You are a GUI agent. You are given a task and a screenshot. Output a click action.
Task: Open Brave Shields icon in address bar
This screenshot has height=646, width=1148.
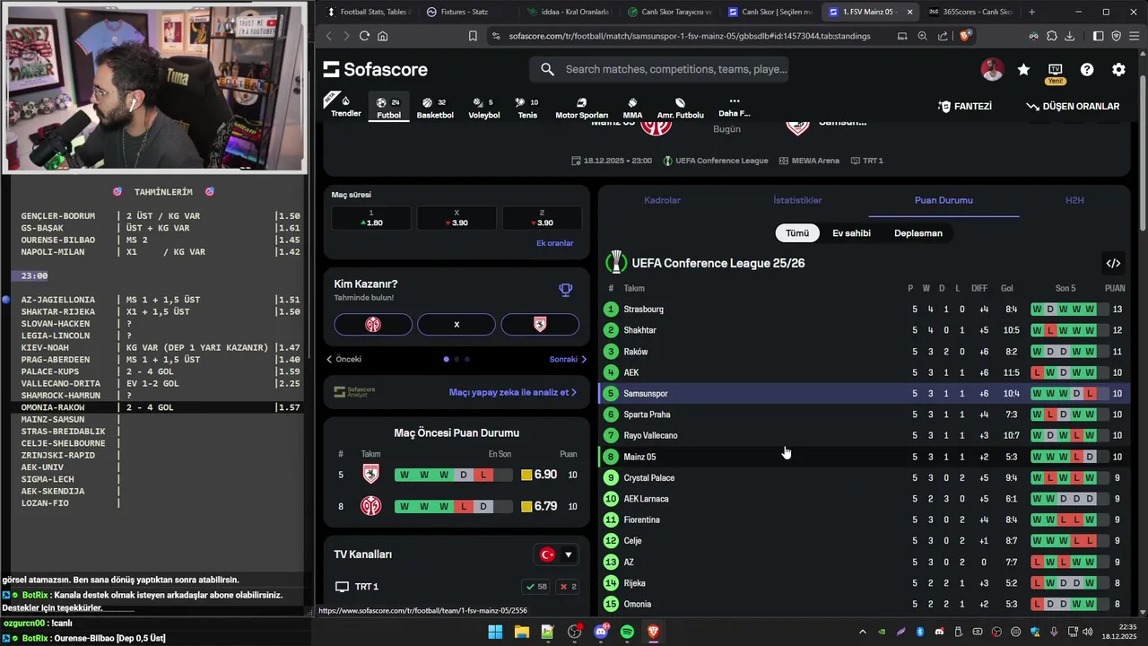tap(965, 36)
